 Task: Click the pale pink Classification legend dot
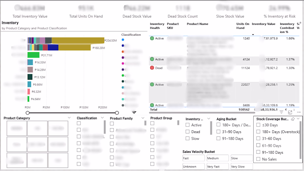click(x=123, y=93)
